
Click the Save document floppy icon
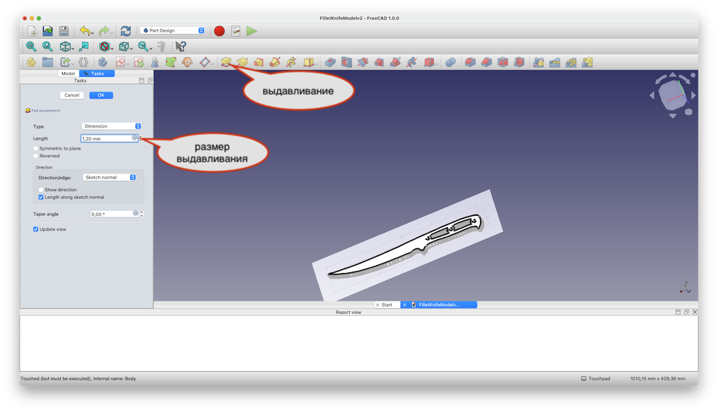(64, 31)
